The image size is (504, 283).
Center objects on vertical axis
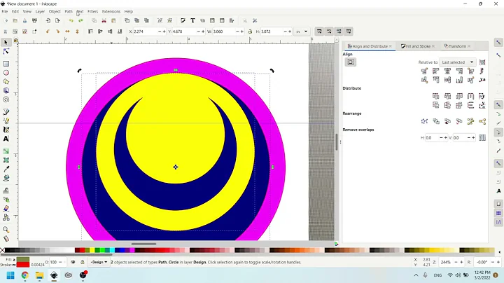(447, 71)
